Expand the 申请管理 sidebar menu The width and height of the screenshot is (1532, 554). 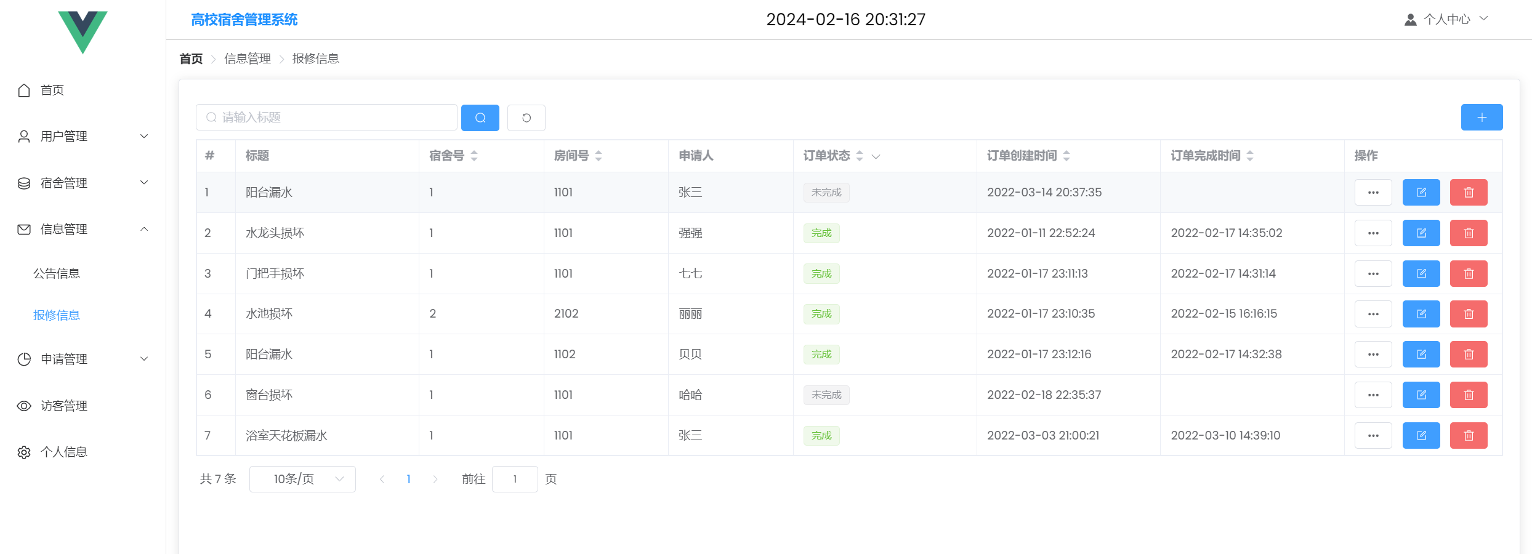(x=83, y=359)
